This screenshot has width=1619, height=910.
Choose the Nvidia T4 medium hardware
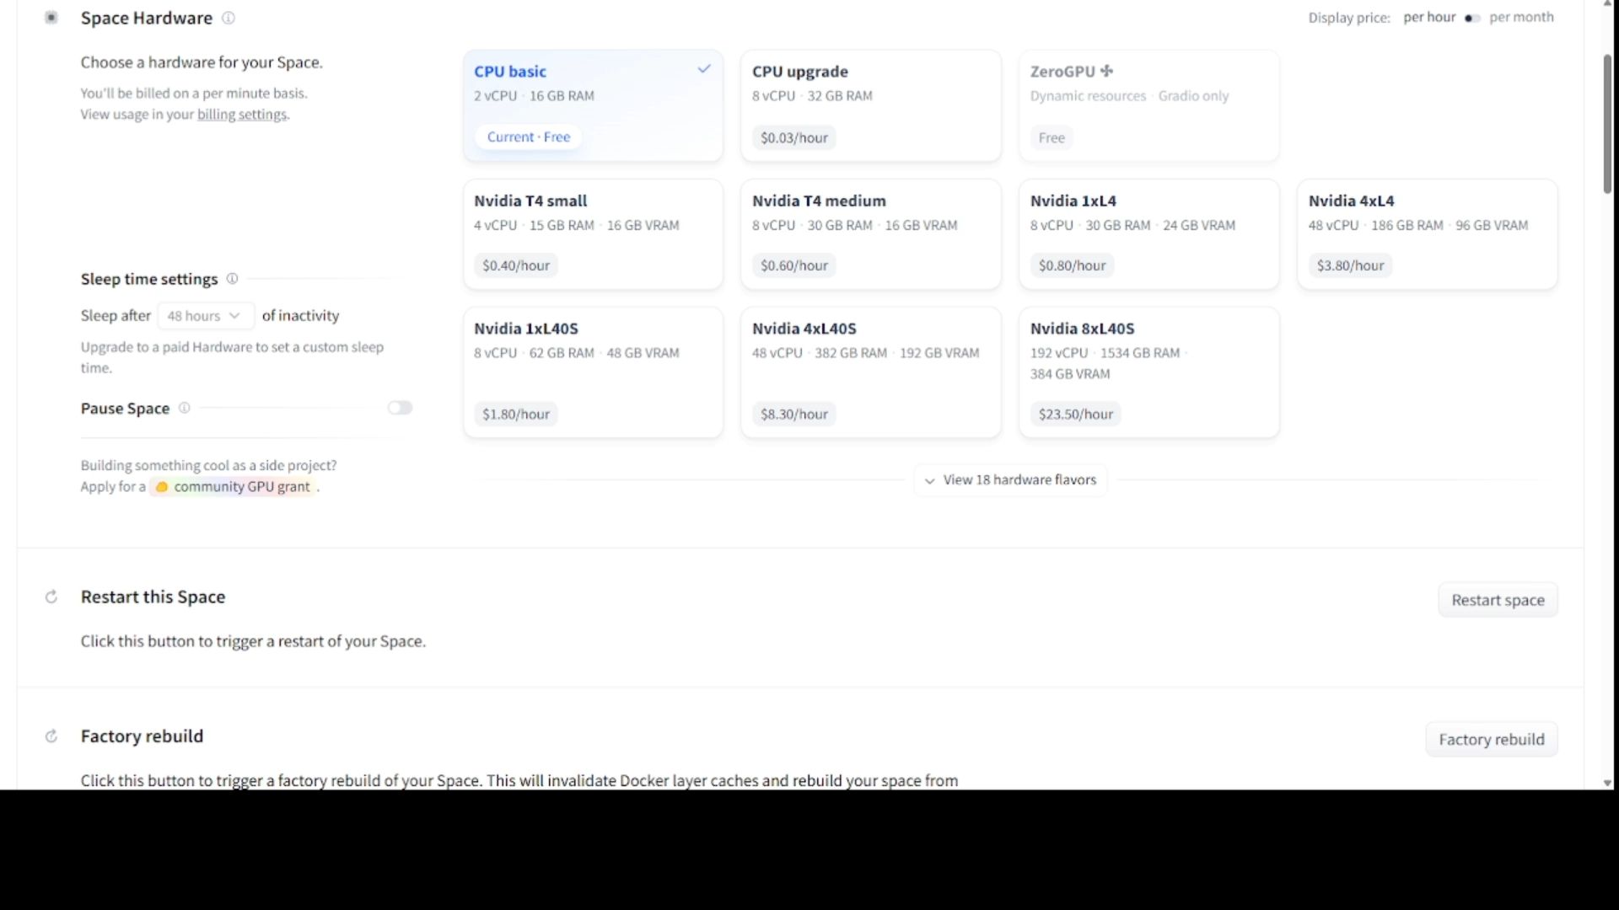click(x=870, y=234)
